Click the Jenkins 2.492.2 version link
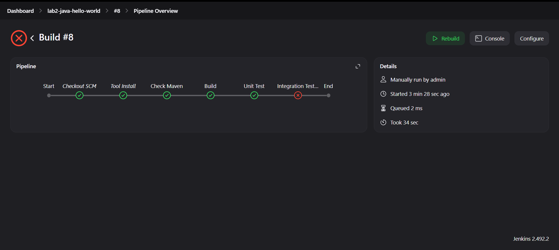 pyautogui.click(x=531, y=239)
